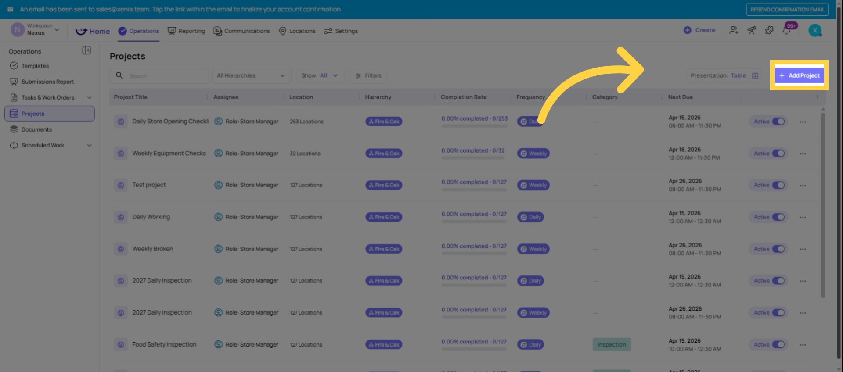Toggle Active switch for Food Safety Inspection
Image resolution: width=843 pixels, height=372 pixels.
[x=778, y=344]
